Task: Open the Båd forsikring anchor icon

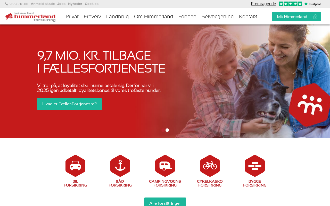Action: [x=120, y=166]
